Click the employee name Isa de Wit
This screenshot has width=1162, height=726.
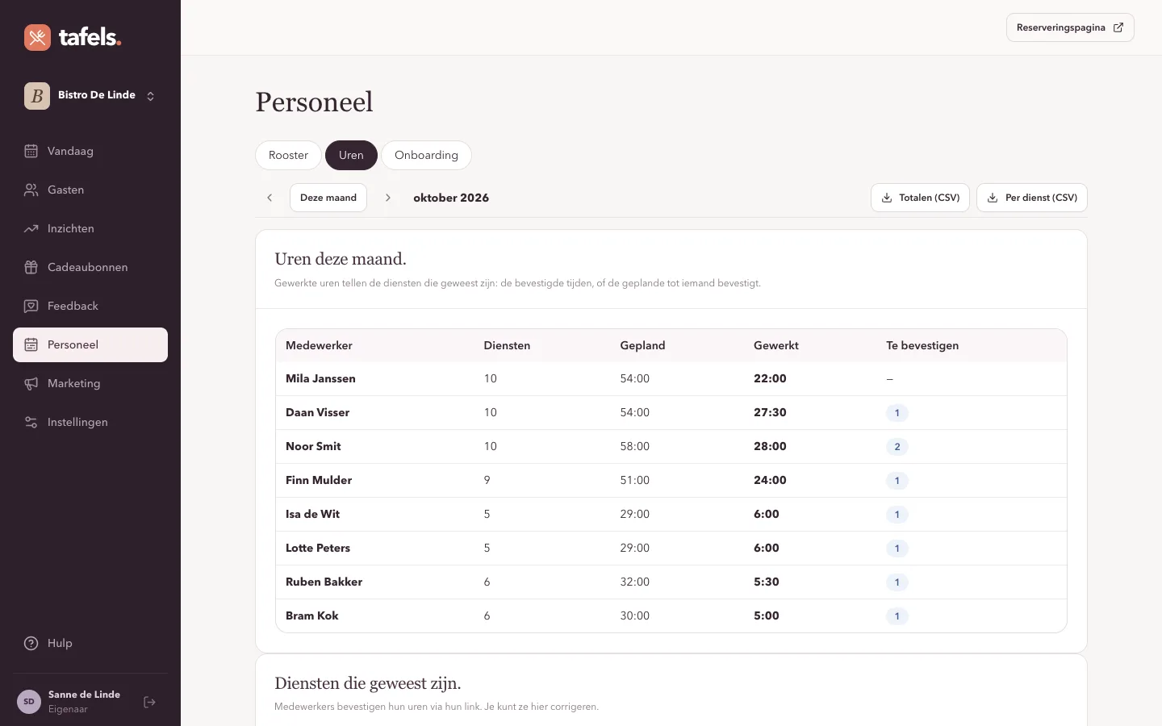pyautogui.click(x=312, y=514)
